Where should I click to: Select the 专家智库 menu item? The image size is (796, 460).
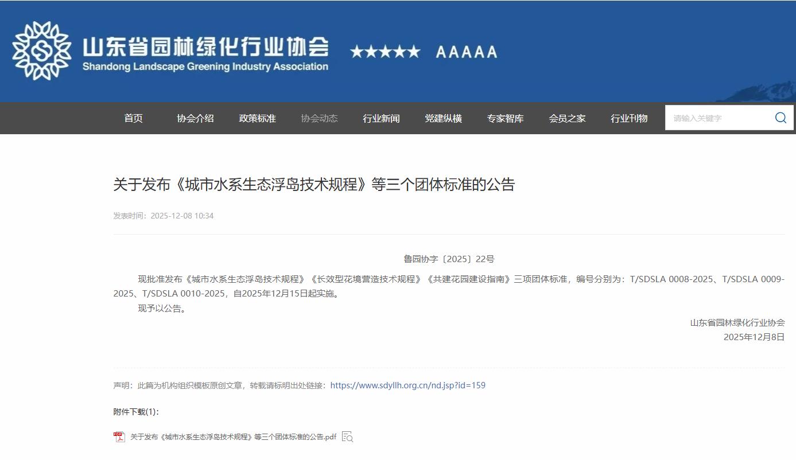pyautogui.click(x=505, y=118)
